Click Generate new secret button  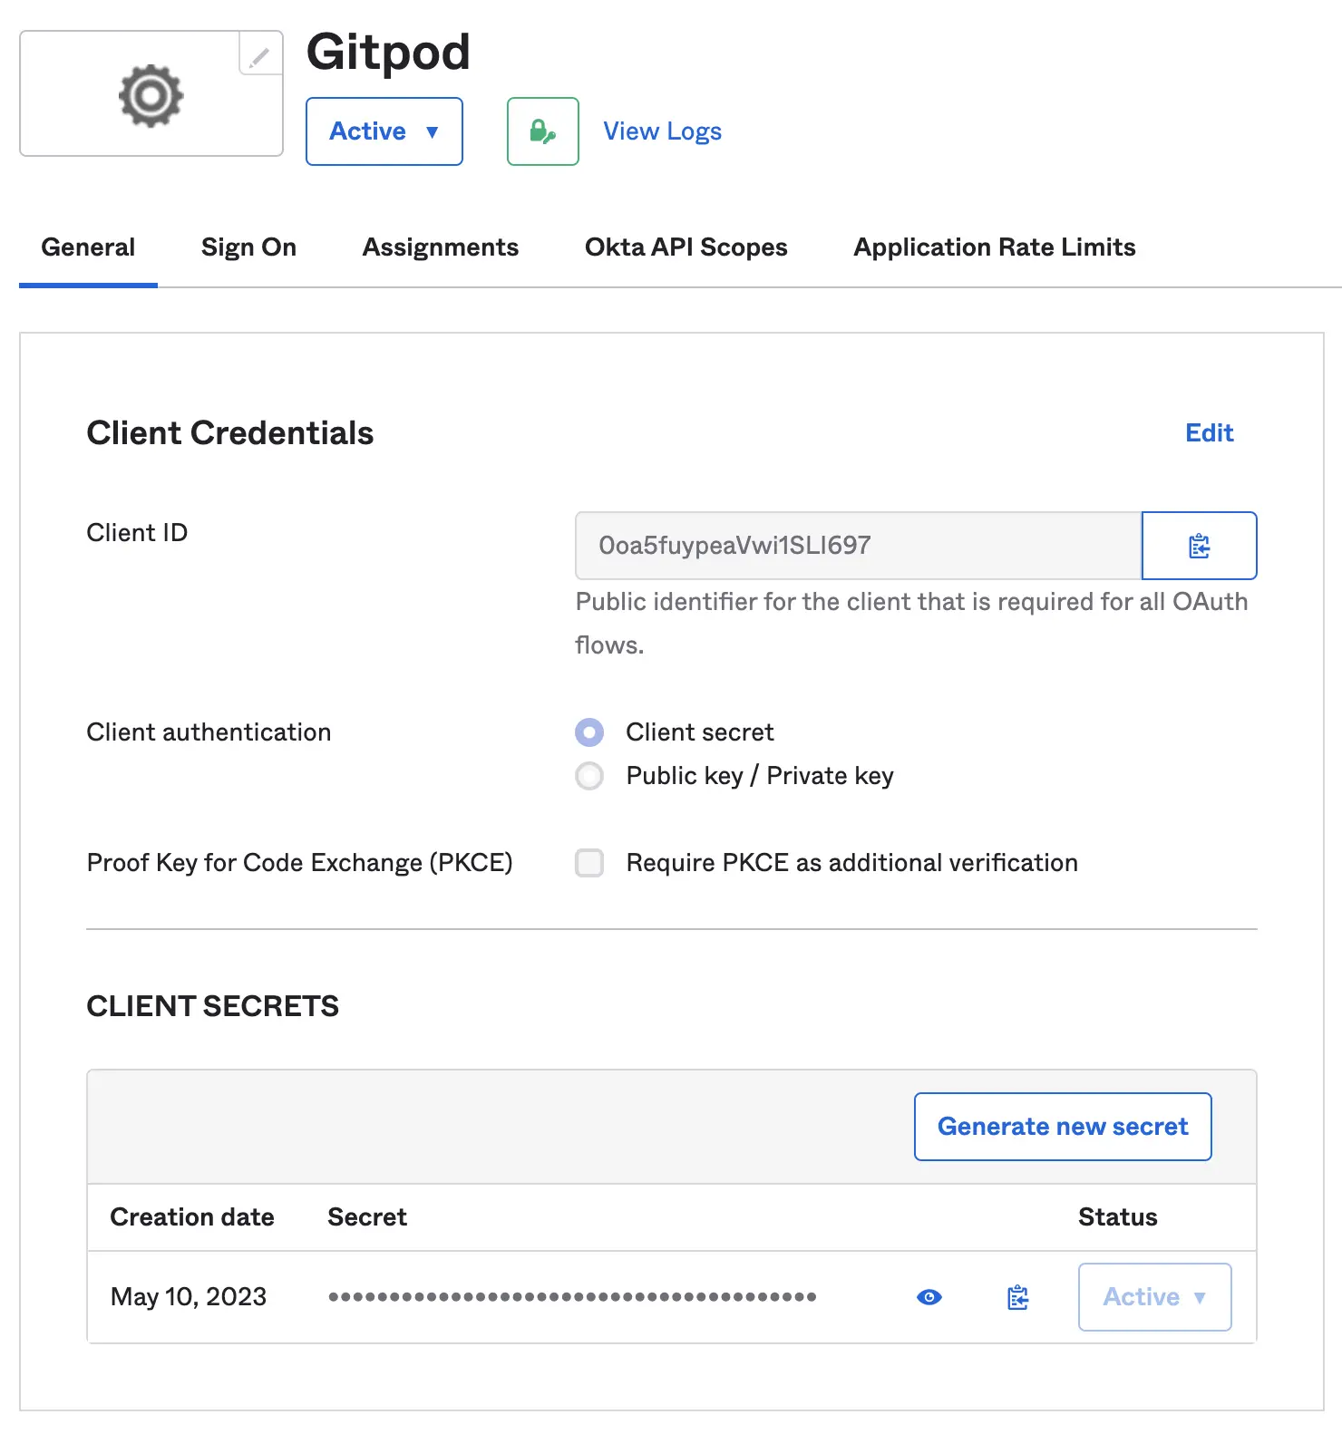point(1063,1127)
